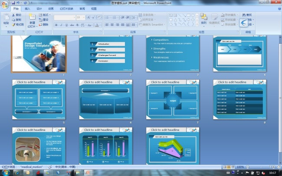Save the presentation from quick access toolbar
282x176 pixels.
(13, 3)
